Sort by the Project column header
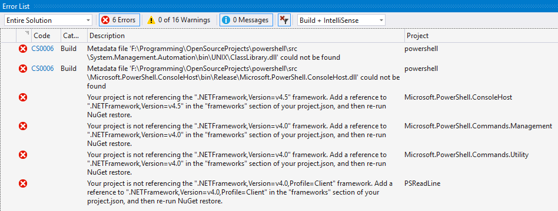This screenshot has width=558, height=211. [417, 36]
